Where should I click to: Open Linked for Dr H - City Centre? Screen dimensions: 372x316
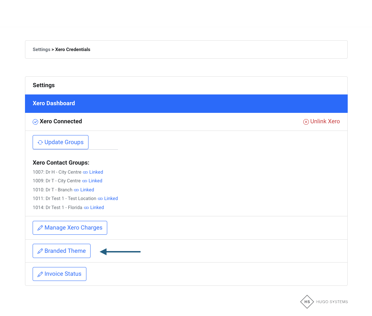point(96,172)
